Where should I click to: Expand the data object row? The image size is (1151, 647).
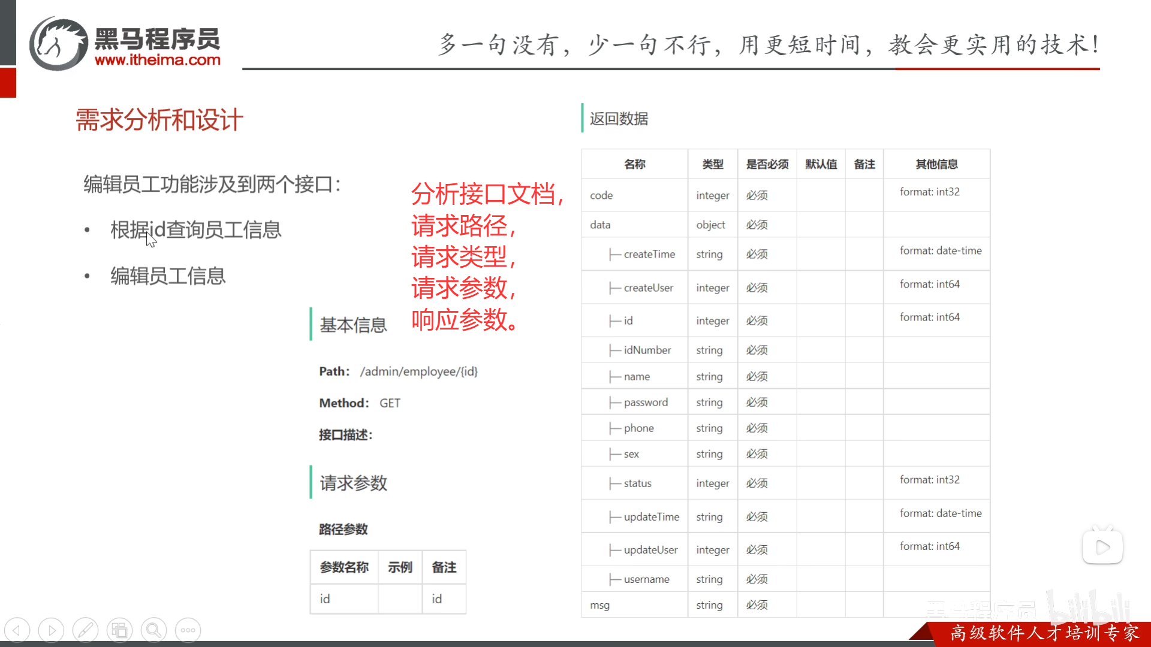click(x=599, y=224)
